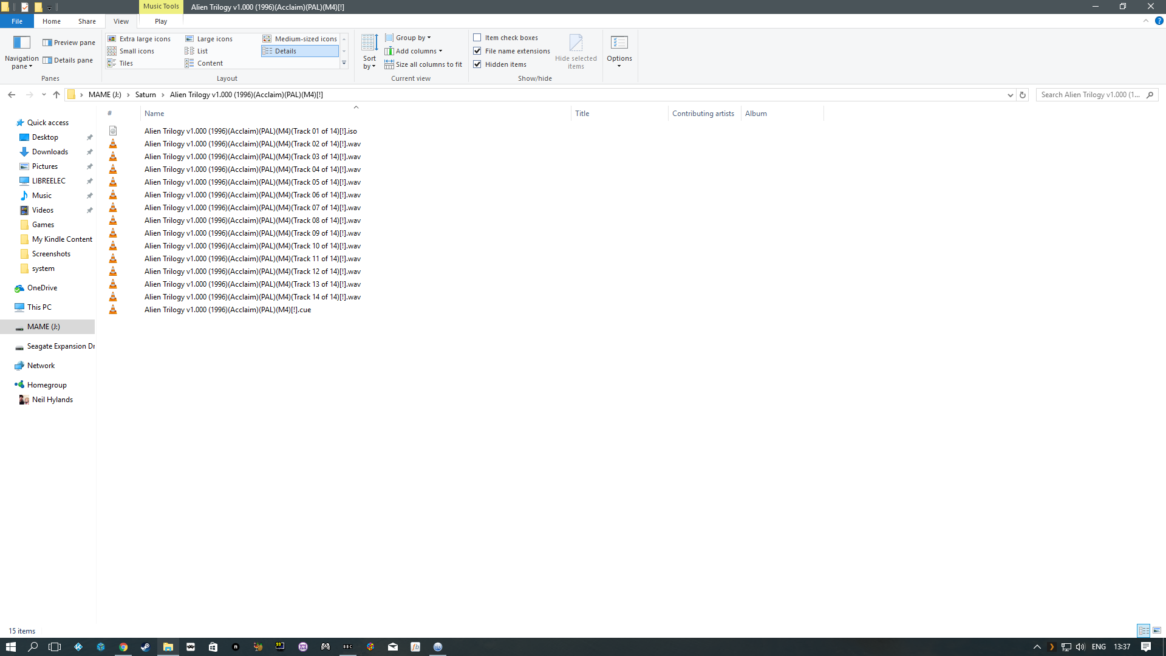Go up one folder level
The width and height of the screenshot is (1166, 656).
pos(56,95)
